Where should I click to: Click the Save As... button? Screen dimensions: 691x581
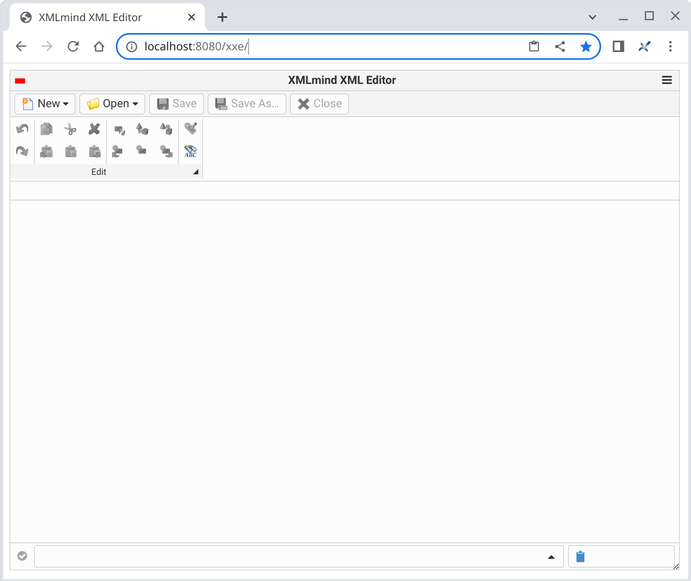point(247,103)
